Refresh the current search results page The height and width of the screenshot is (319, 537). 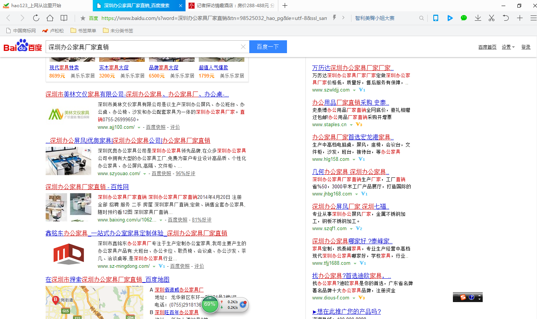(x=36, y=18)
